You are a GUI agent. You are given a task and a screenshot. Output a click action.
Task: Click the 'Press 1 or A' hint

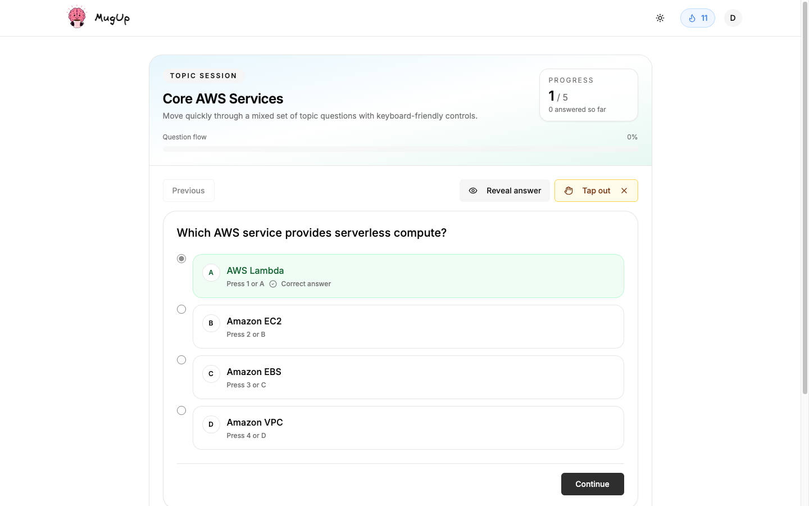tap(246, 284)
